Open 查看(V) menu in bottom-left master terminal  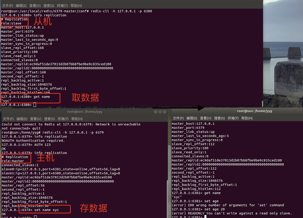tap(35, 119)
